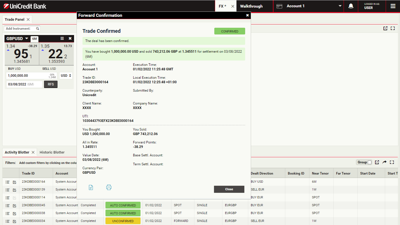400x225 pixels.
Task: Click the Close button in dialog
Action: [x=229, y=189]
